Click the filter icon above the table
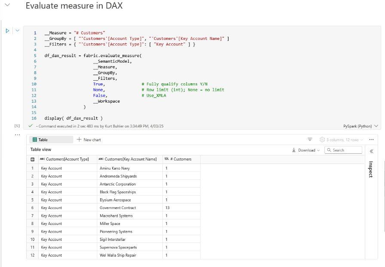 [x=310, y=139]
